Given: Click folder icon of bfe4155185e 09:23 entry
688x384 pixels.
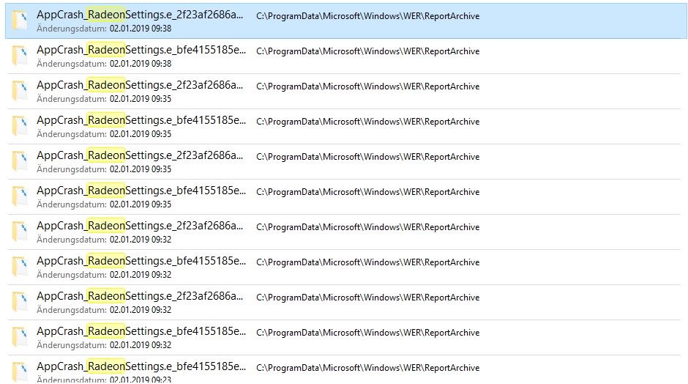Looking at the screenshot, I should point(20,372).
